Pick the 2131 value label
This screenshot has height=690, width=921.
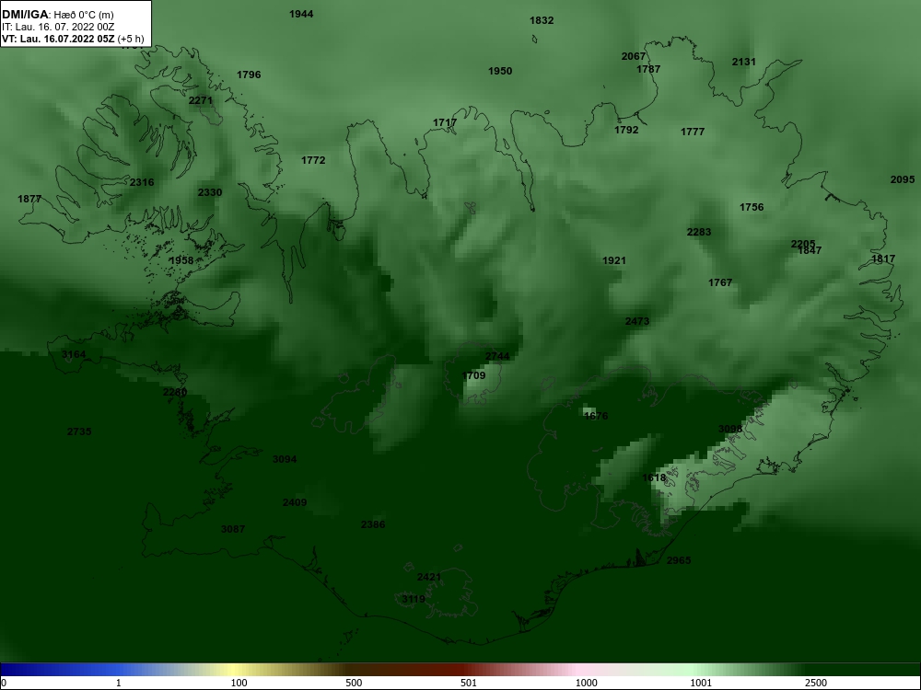743,63
